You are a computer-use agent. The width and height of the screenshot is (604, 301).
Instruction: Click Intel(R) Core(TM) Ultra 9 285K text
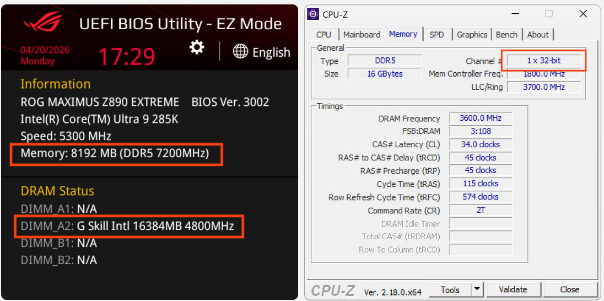click(x=99, y=120)
